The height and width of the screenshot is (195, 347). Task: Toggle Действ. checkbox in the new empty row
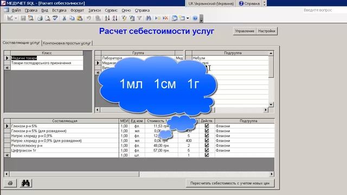(207, 155)
